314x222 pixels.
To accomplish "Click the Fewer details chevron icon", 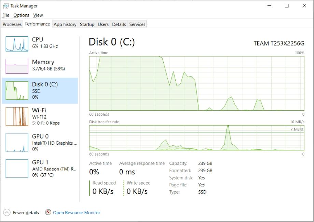I will click(6, 212).
